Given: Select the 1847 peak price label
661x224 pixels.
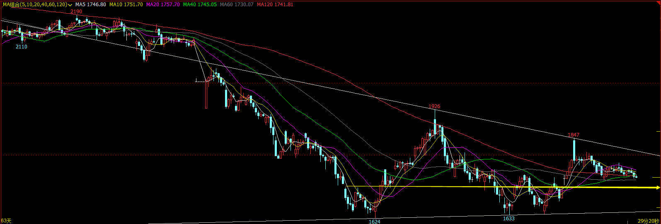Looking at the screenshot, I should [x=574, y=135].
